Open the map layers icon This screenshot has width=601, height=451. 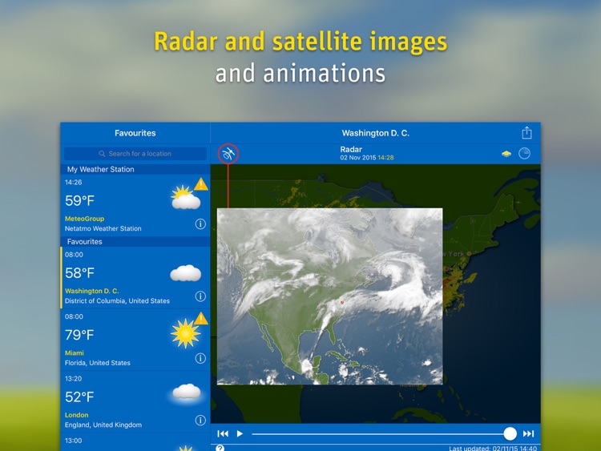click(x=506, y=154)
